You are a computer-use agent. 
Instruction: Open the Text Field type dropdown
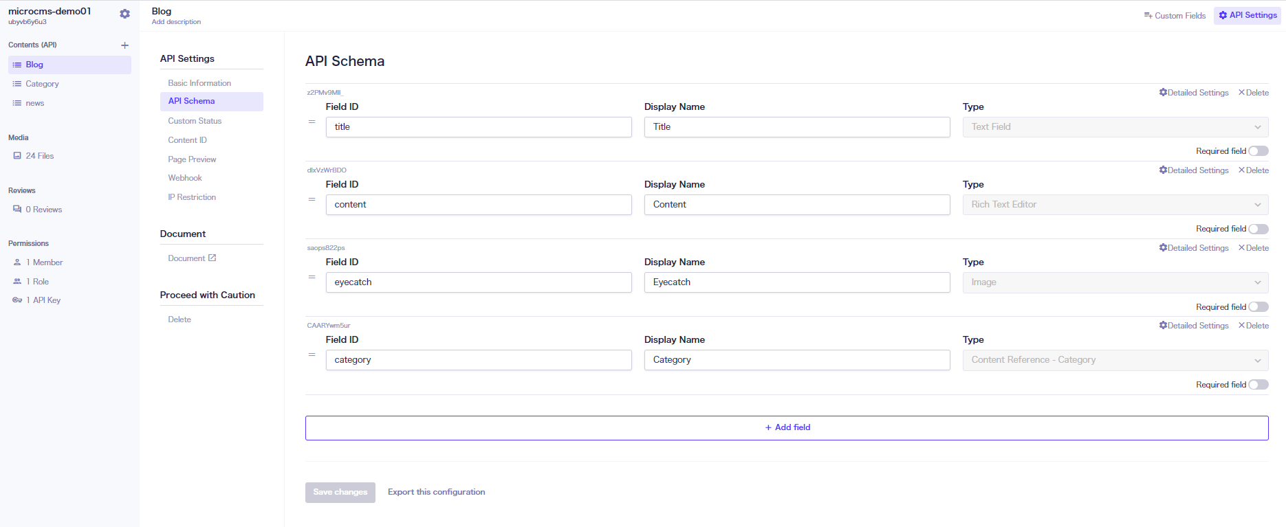[1115, 127]
